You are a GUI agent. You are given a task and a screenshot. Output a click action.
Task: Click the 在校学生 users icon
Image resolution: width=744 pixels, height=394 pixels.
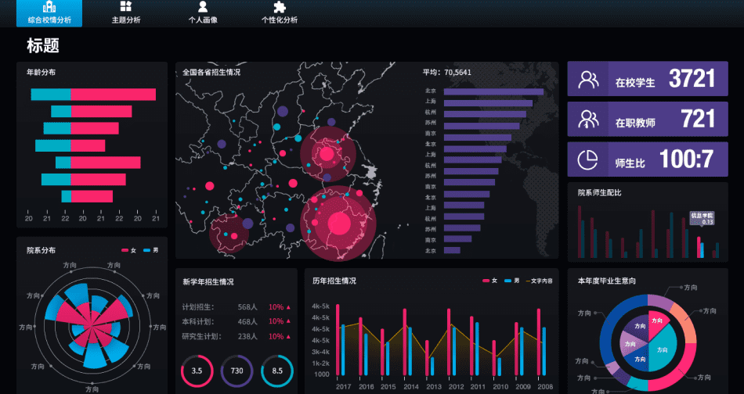588,79
